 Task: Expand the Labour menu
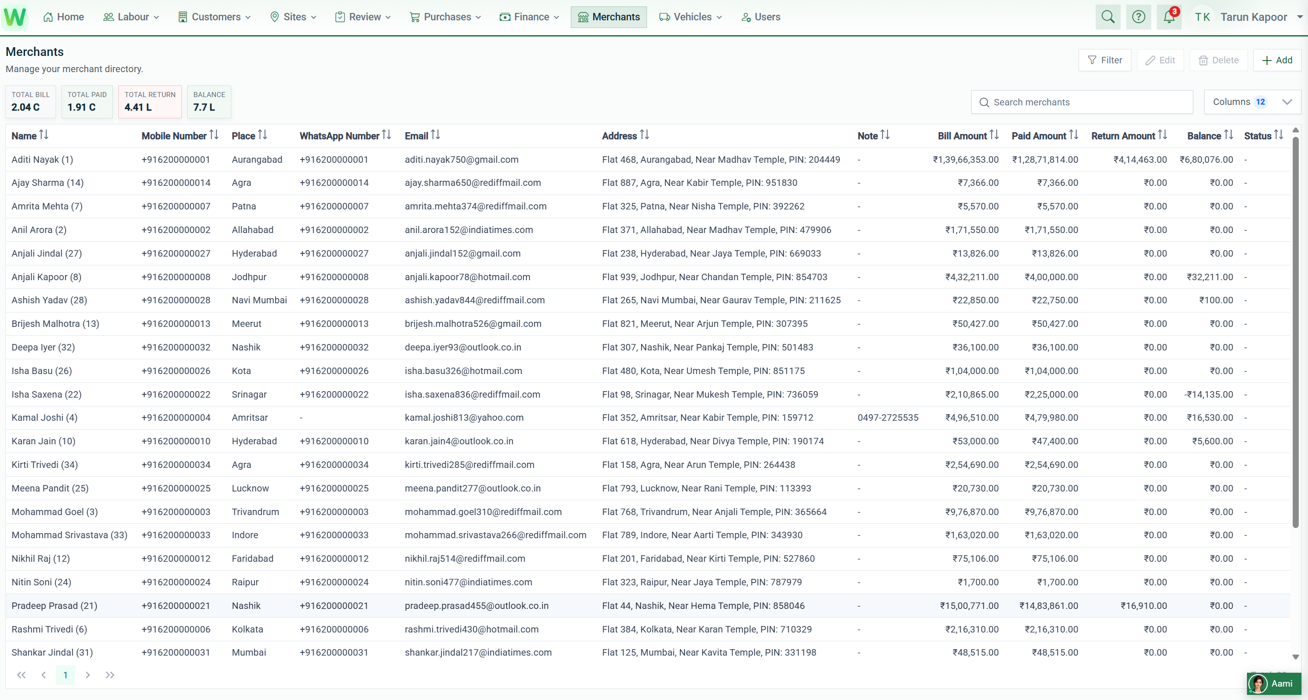tap(131, 17)
